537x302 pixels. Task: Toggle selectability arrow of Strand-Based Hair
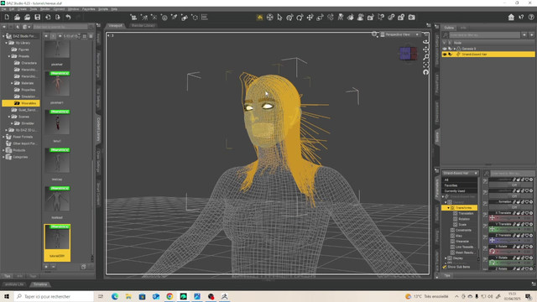[x=451, y=54]
